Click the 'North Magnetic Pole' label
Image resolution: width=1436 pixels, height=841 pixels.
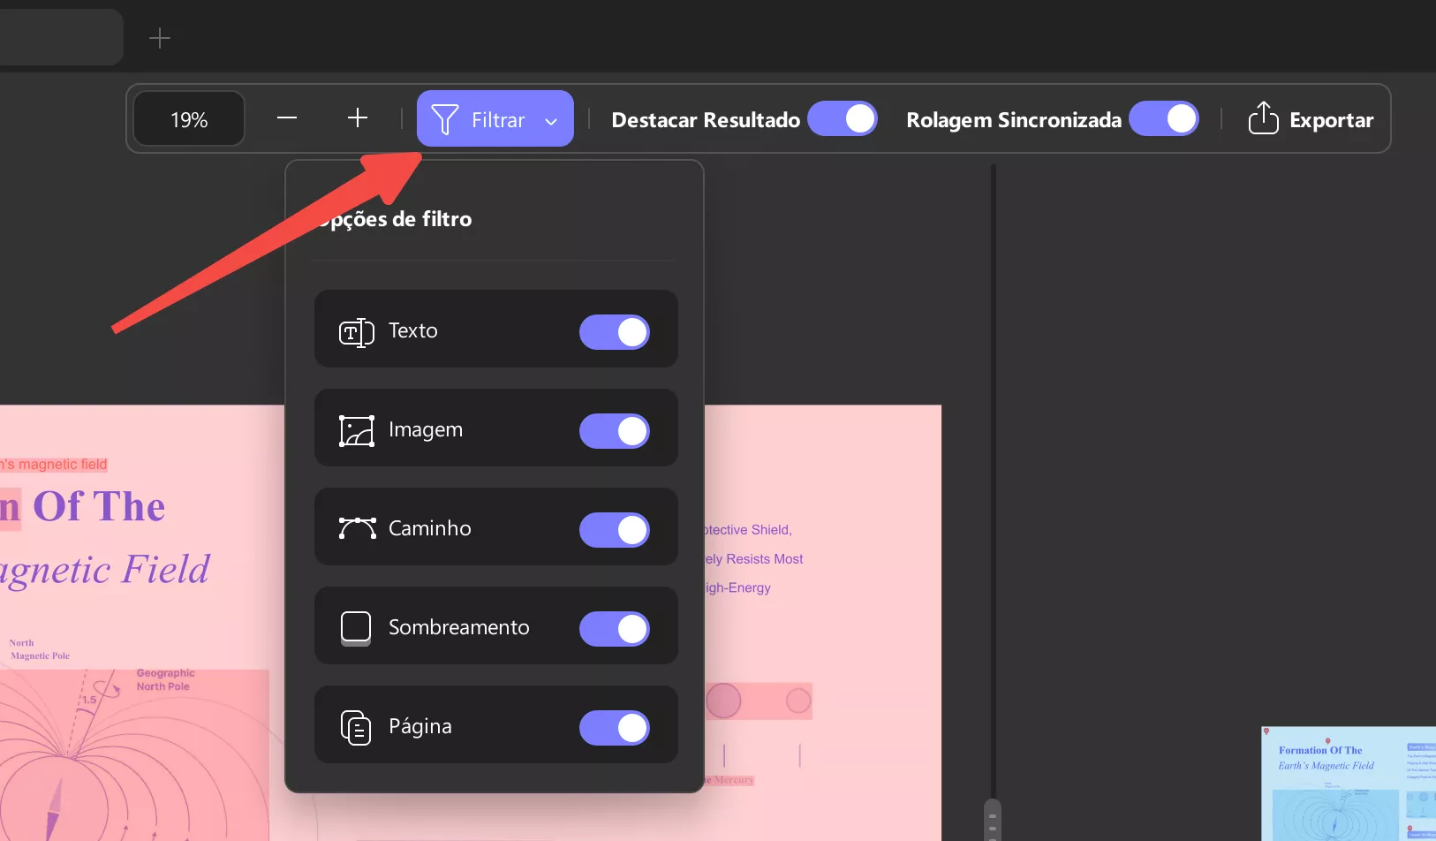click(x=40, y=649)
